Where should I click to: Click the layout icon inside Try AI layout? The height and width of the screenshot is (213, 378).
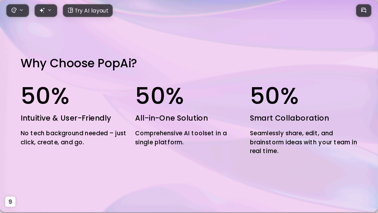[x=70, y=10]
